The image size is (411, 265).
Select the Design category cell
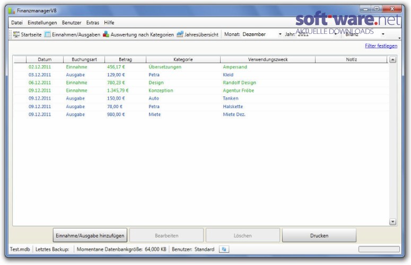[156, 83]
